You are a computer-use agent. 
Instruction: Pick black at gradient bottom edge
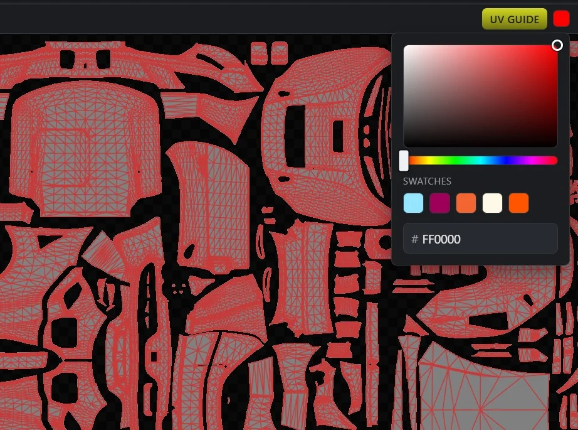pos(480,146)
